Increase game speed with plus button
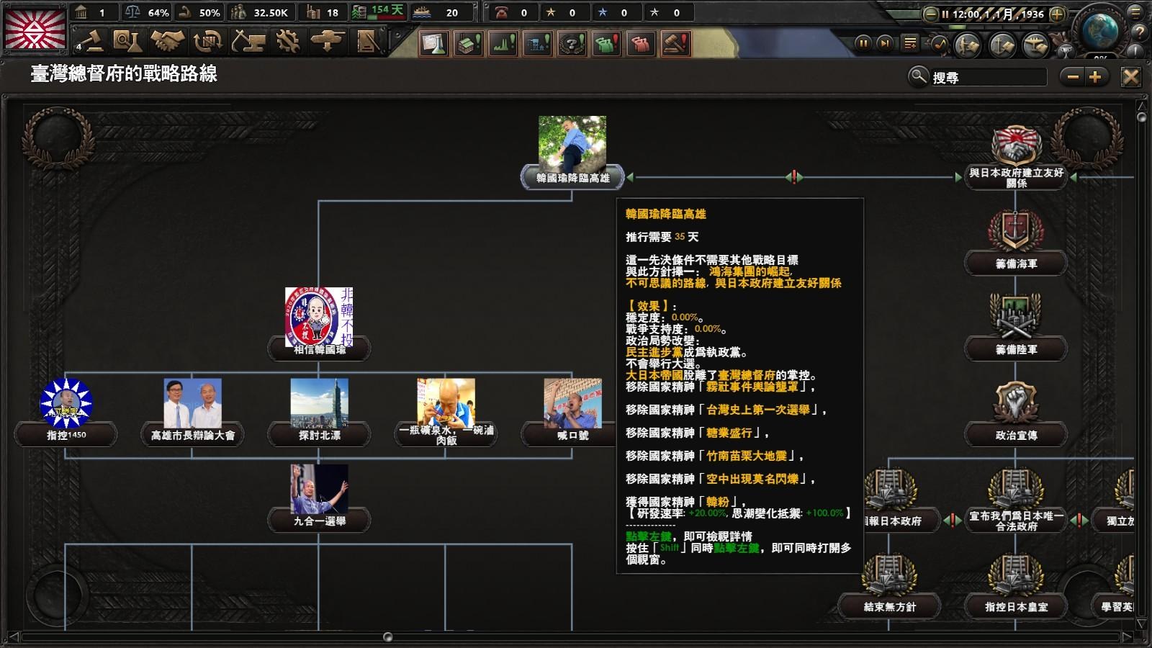Screen dimensions: 1152x648 click(x=1057, y=14)
